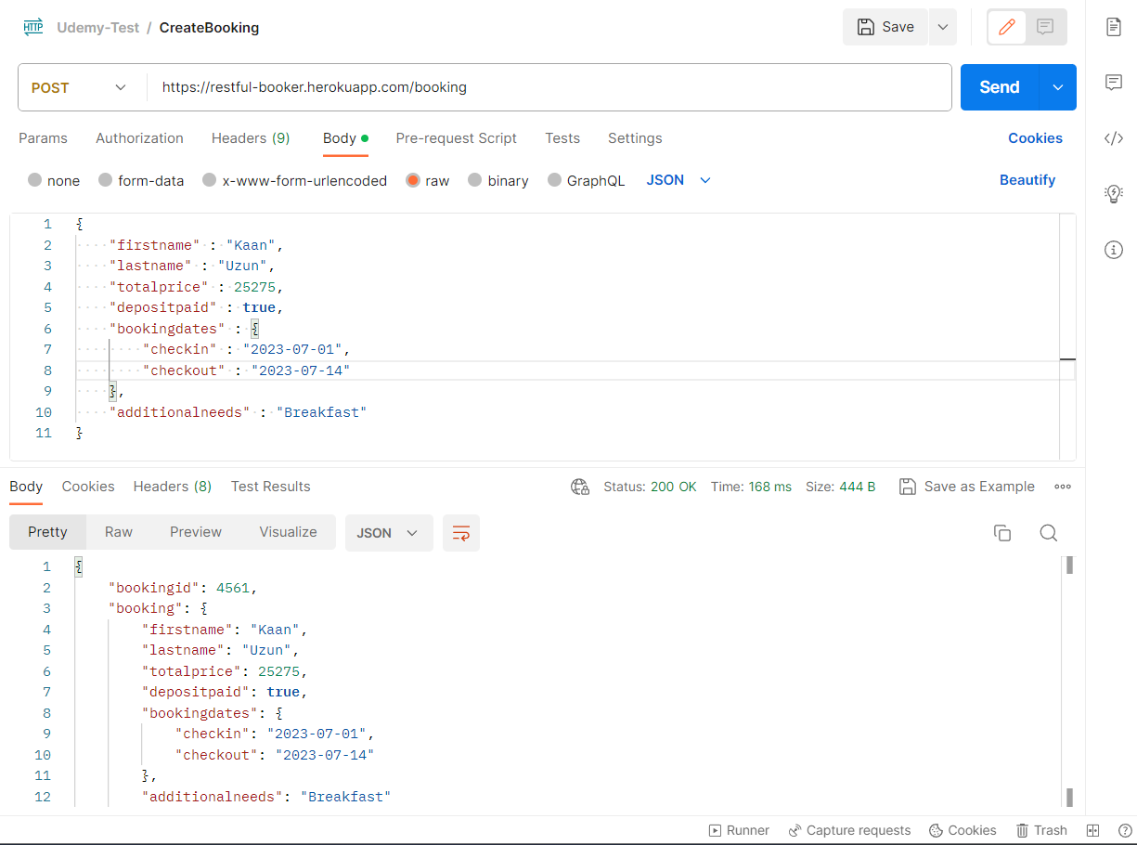Open Documentation icon in right sidebar
Screen dimensions: 1137x845
[1114, 27]
